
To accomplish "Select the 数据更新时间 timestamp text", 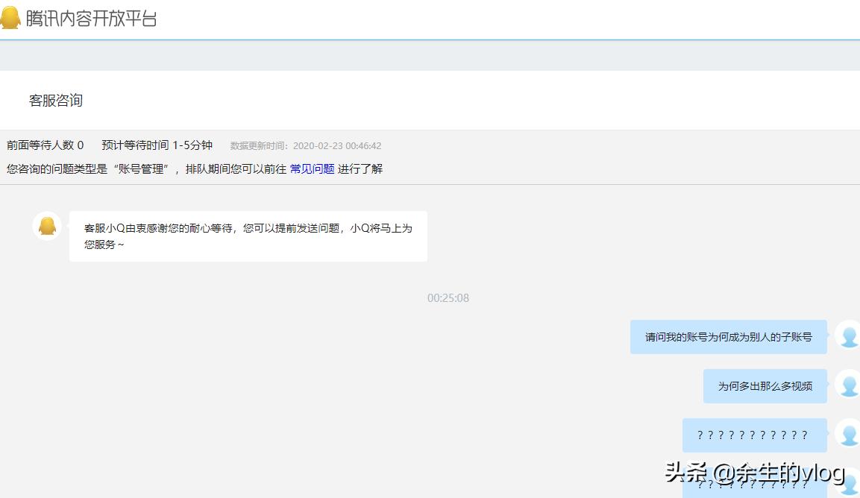I will point(306,145).
